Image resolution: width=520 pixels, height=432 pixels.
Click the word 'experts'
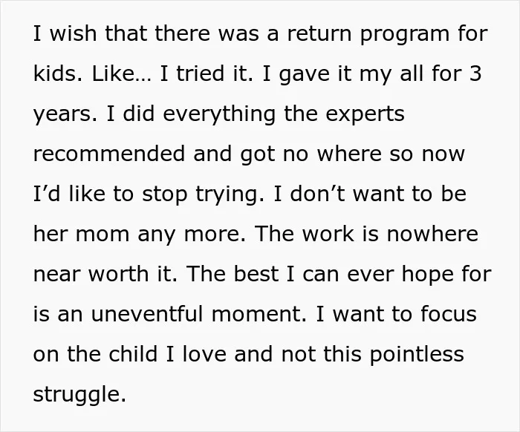point(365,114)
